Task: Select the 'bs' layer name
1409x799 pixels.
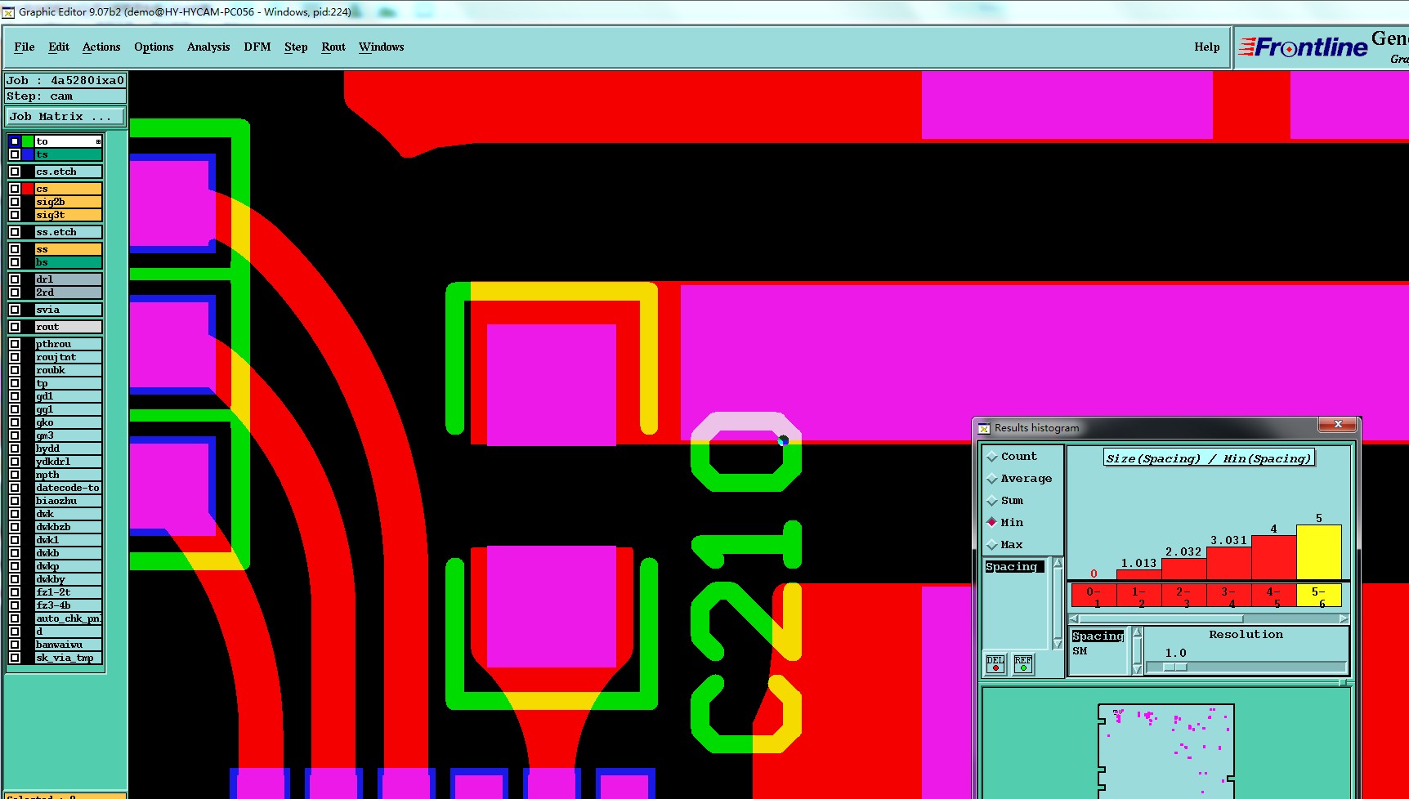Action: coord(68,262)
